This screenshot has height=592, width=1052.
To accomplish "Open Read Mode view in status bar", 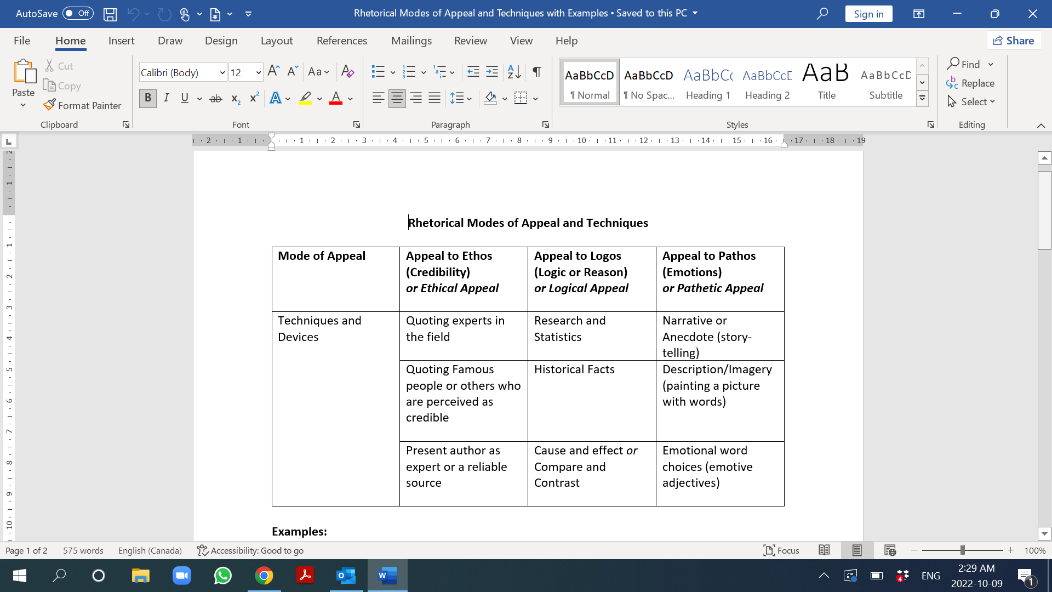I will point(824,550).
